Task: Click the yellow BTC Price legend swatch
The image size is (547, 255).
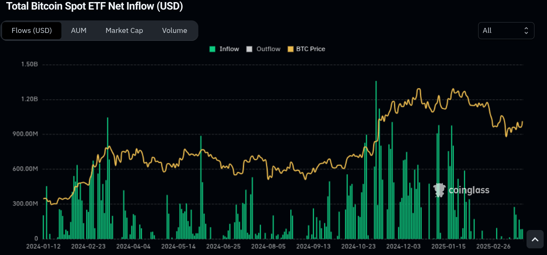Action: click(291, 49)
